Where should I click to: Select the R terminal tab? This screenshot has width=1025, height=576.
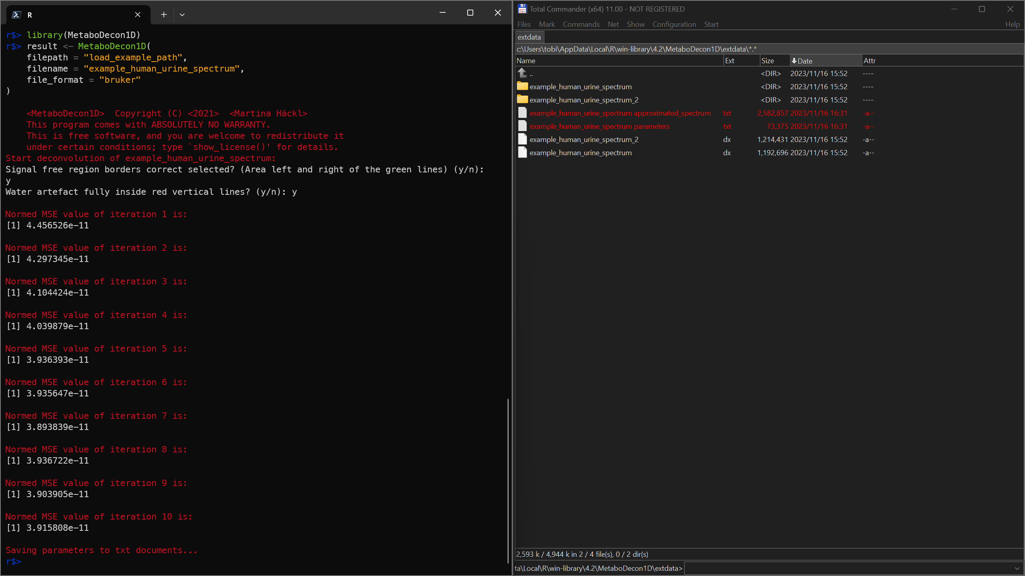[x=78, y=15]
